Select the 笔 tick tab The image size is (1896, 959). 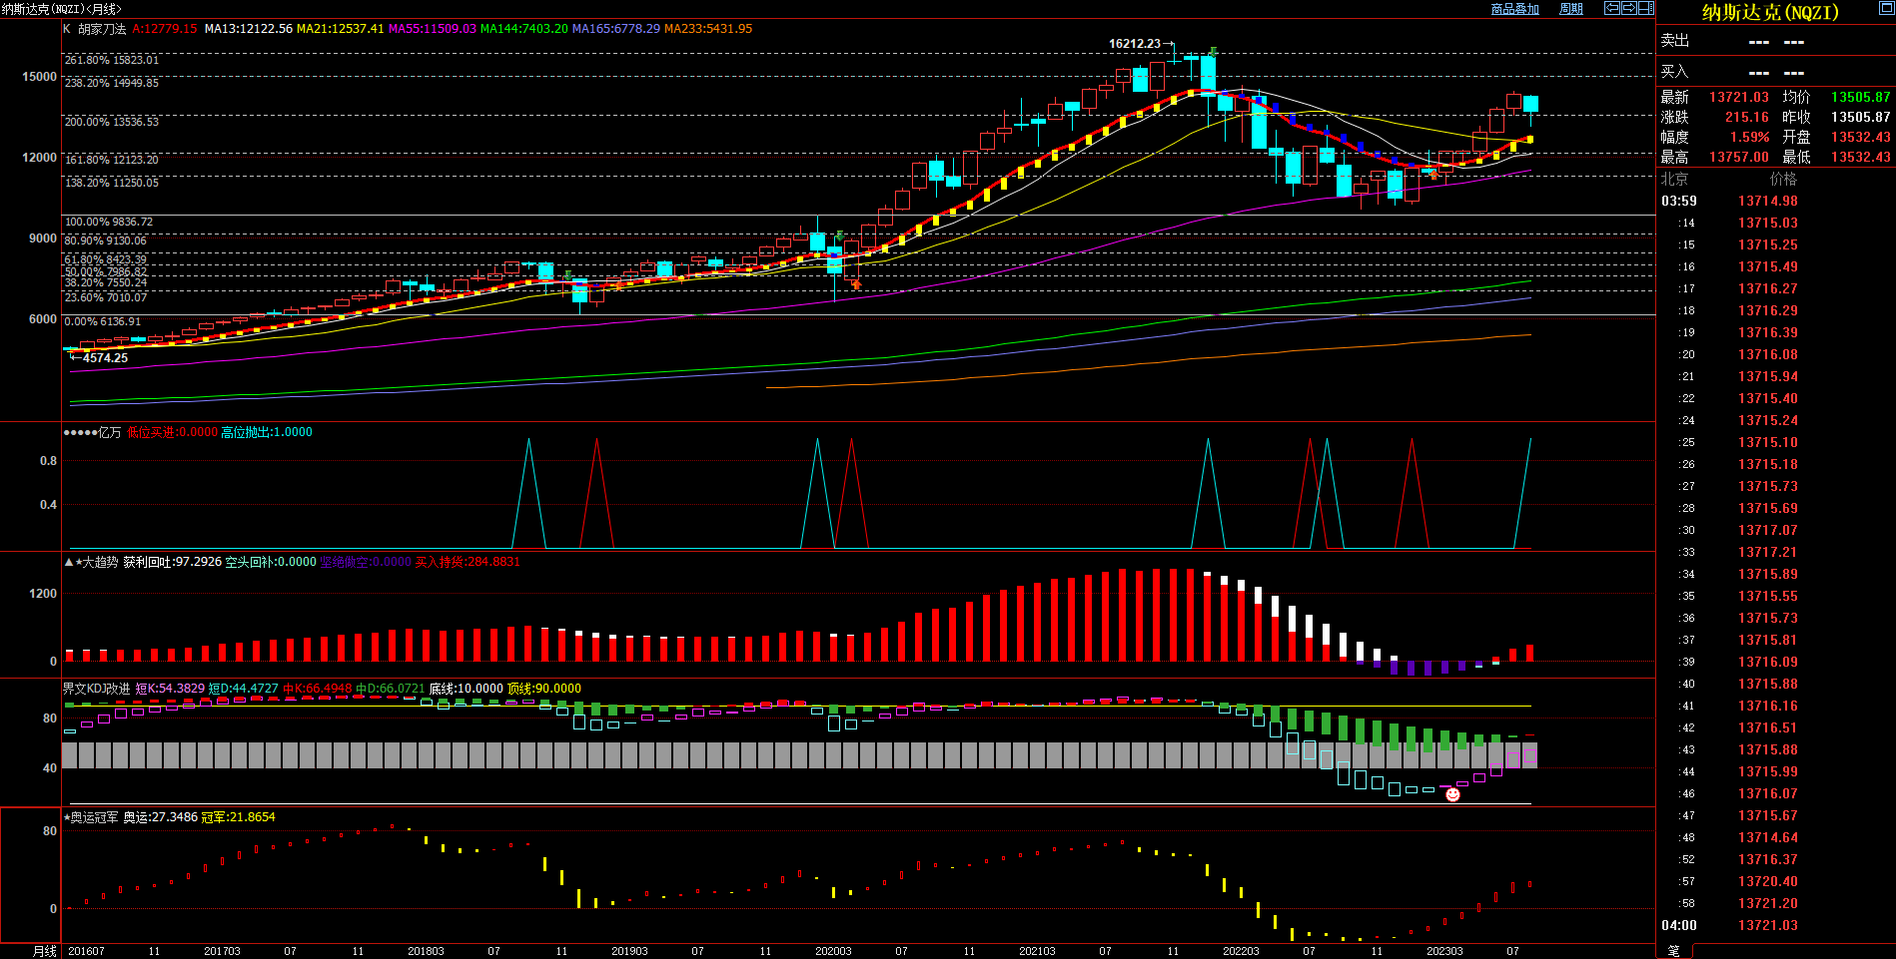[1674, 951]
